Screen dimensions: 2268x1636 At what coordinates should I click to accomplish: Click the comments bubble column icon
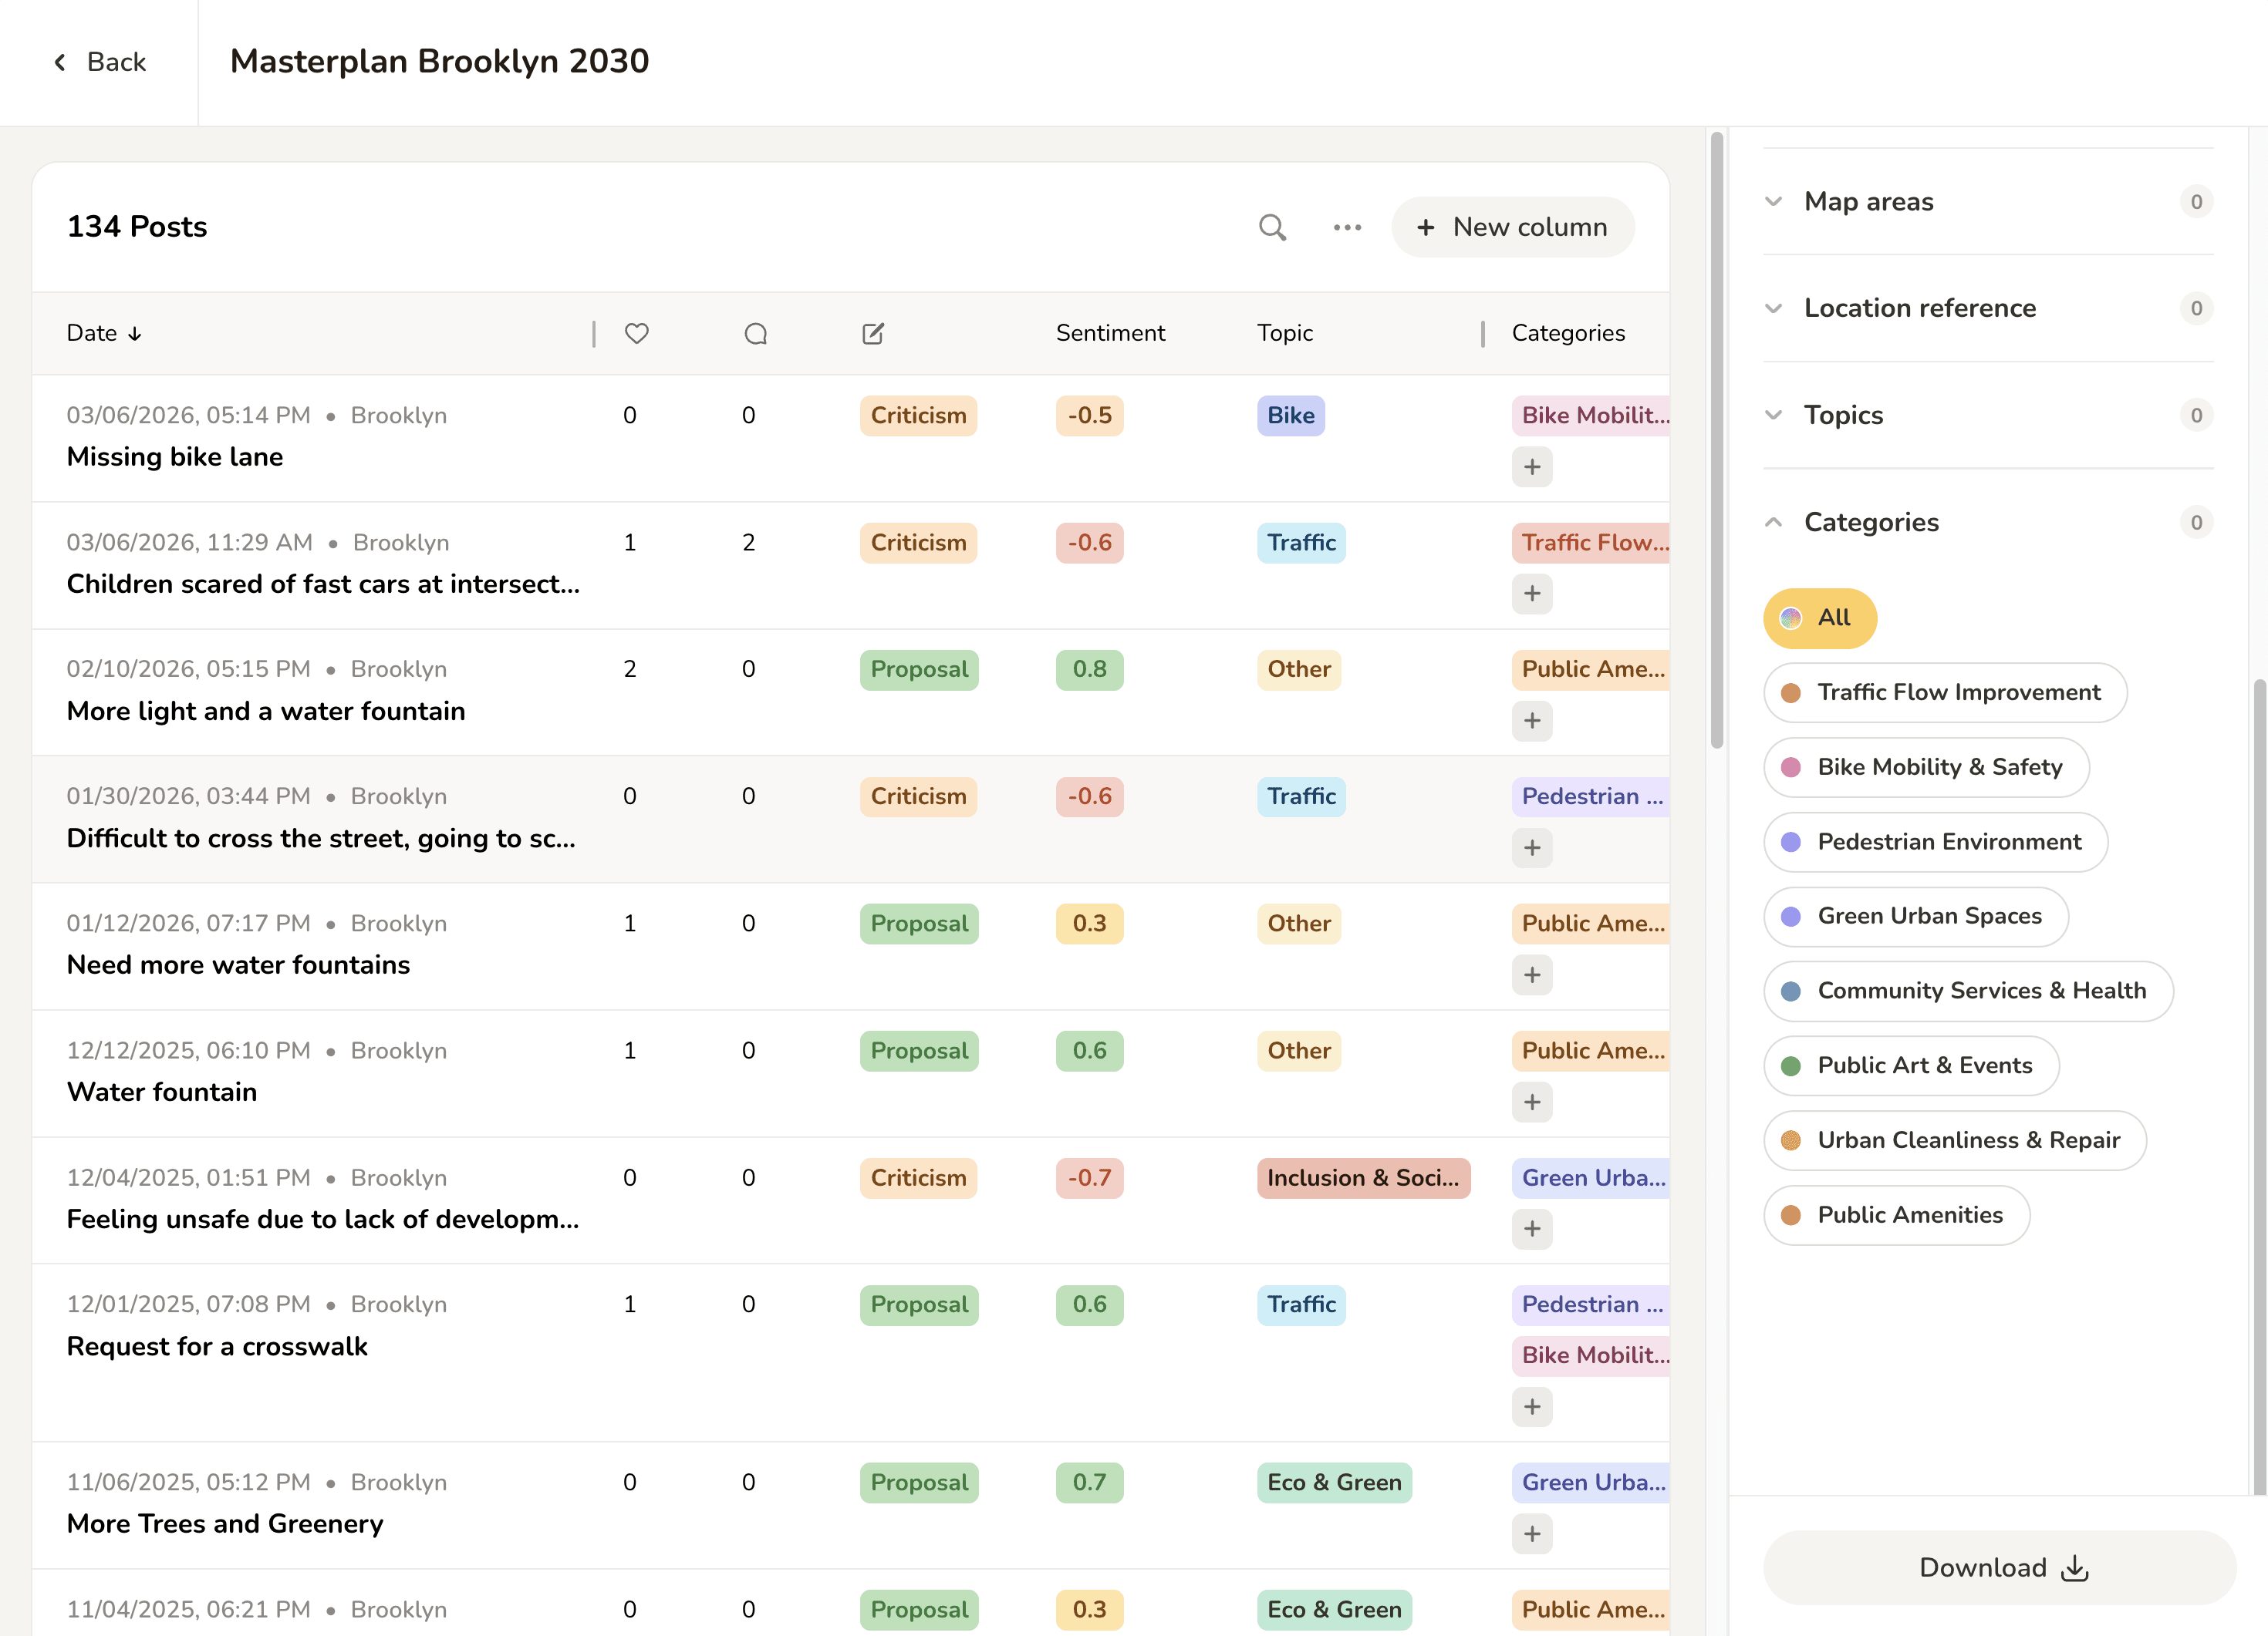click(x=756, y=333)
